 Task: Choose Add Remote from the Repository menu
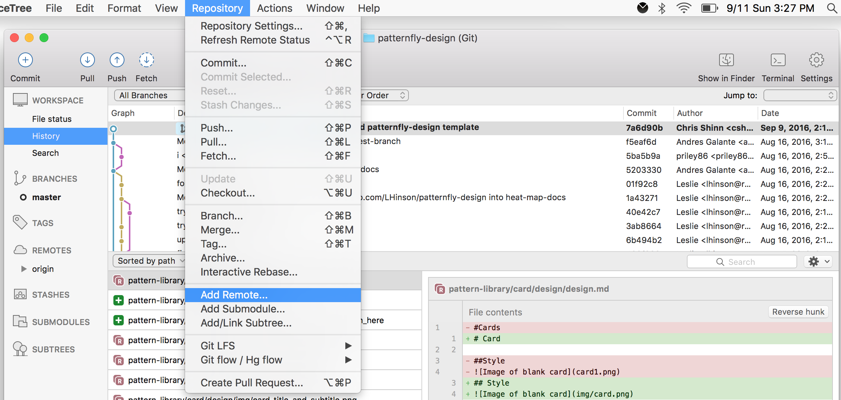tap(234, 294)
